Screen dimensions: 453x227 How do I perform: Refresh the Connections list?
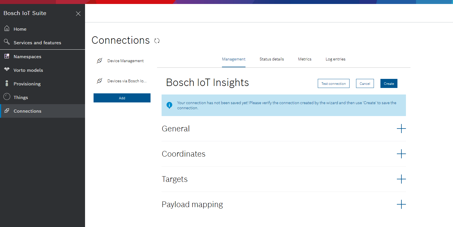157,41
